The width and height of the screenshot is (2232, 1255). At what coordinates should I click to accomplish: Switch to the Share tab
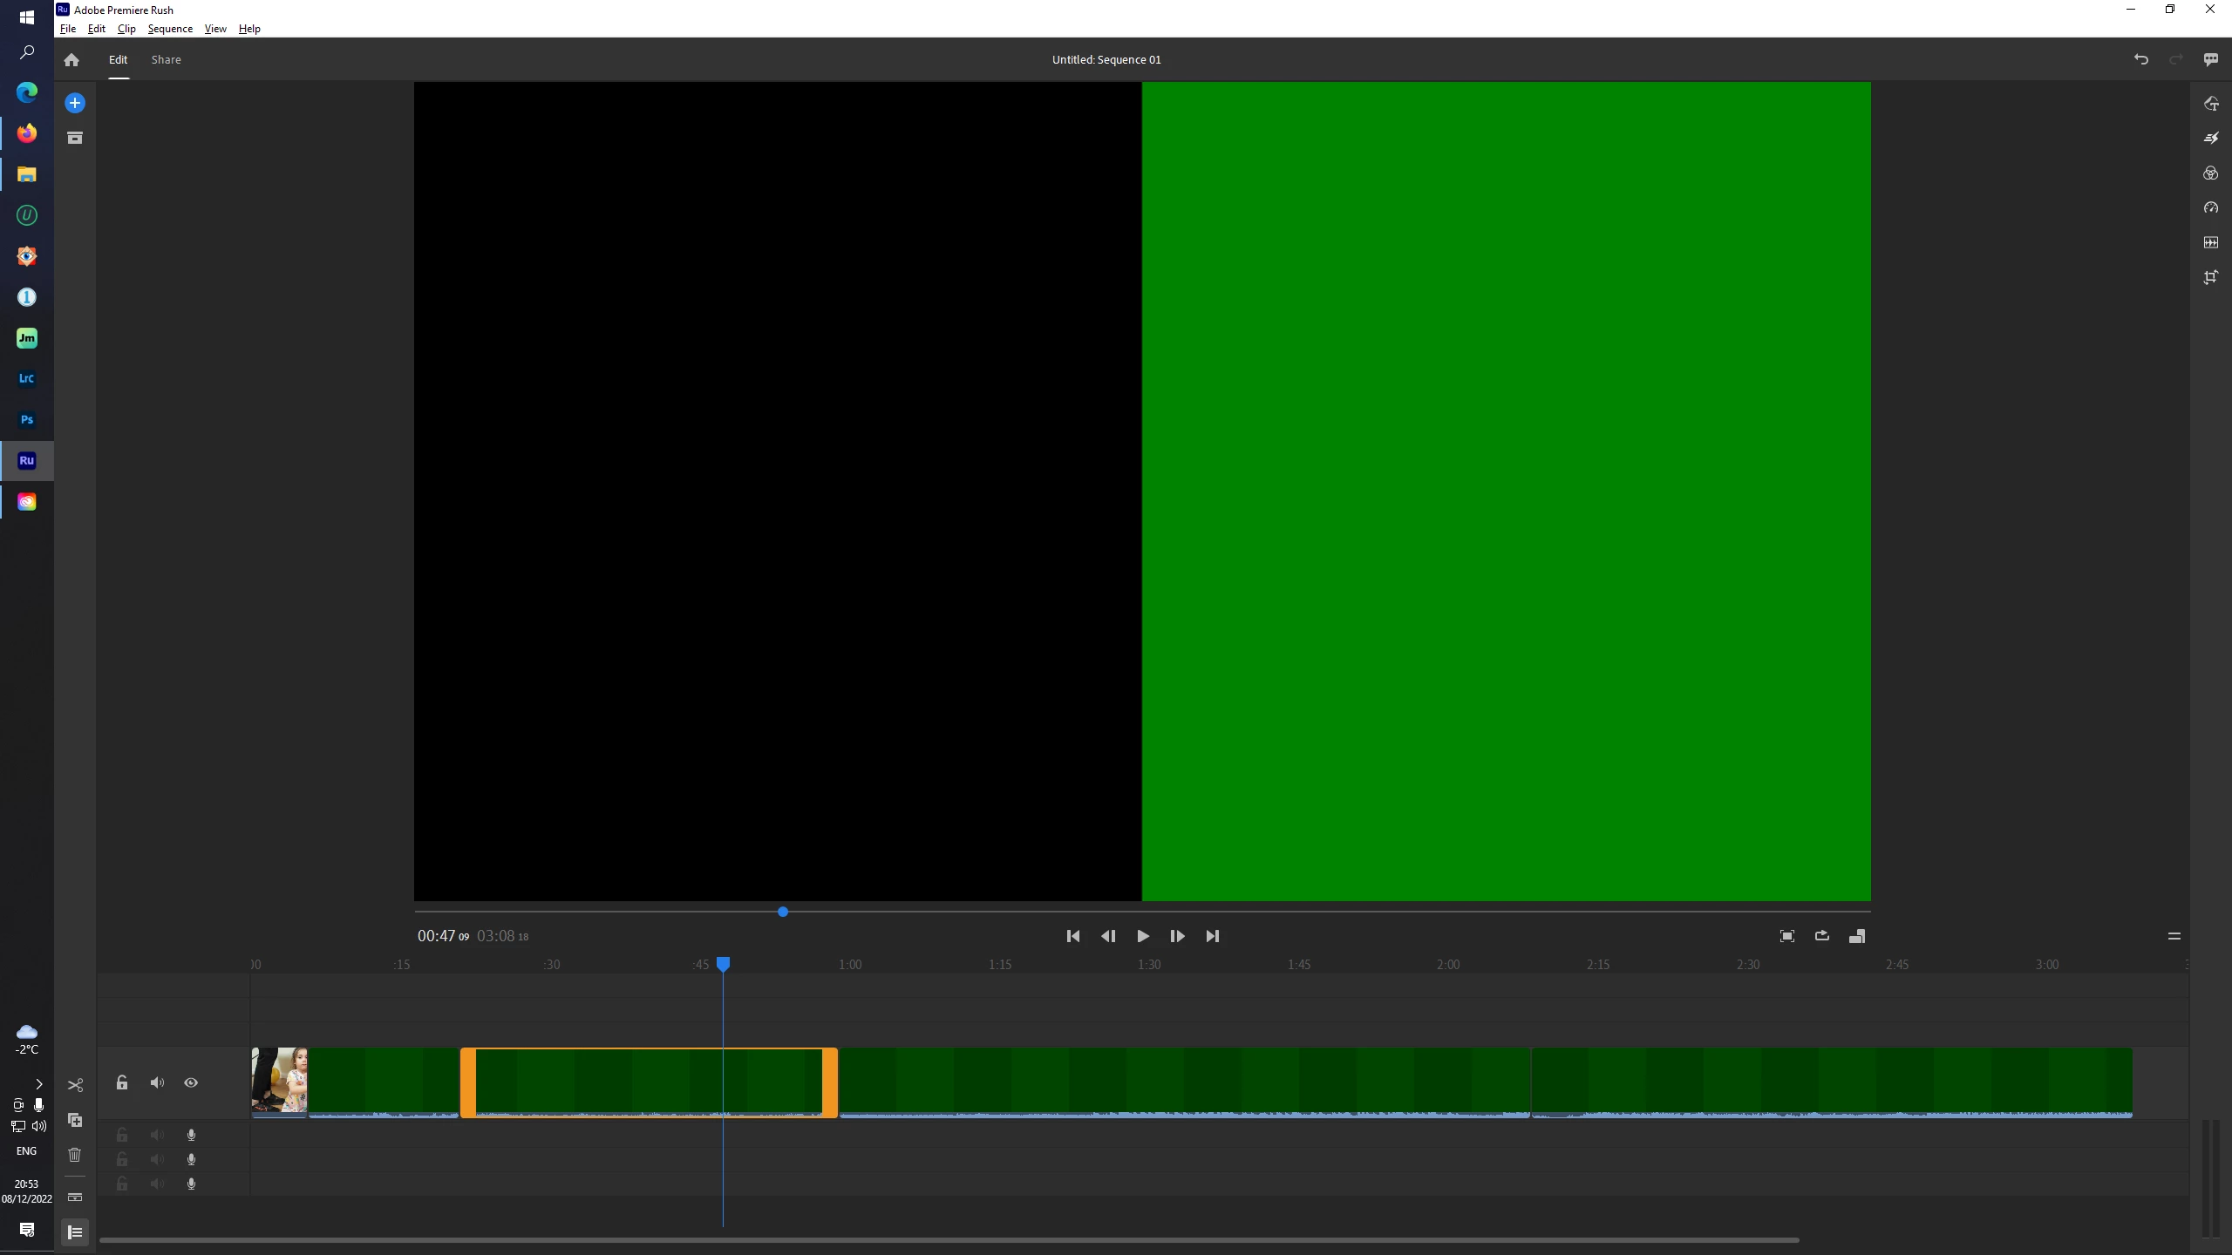click(x=166, y=59)
